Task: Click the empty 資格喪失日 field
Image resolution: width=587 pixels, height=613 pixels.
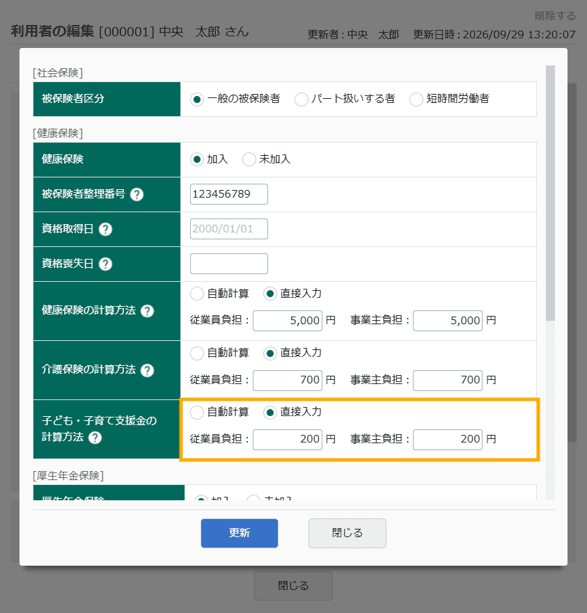Action: click(x=229, y=264)
